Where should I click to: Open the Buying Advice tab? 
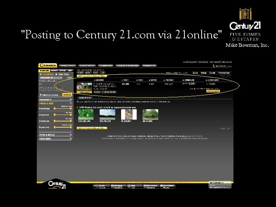(67, 66)
